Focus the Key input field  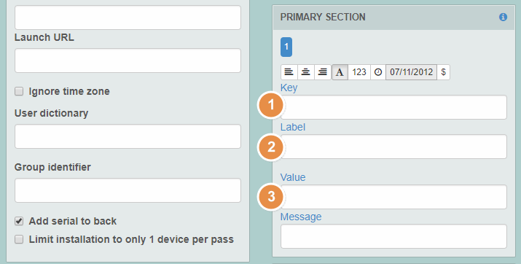click(x=393, y=107)
